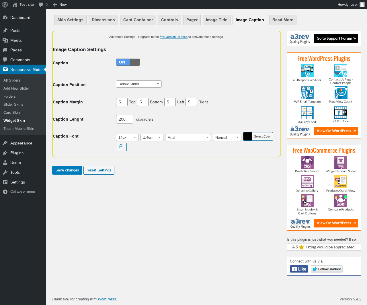The width and height of the screenshot is (367, 305).
Task: Click the Reset Settings button
Action: pos(99,170)
